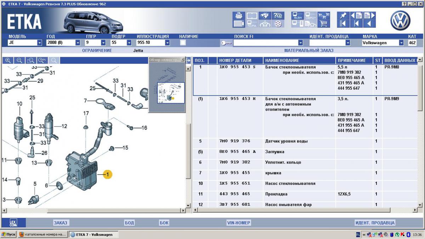Open the ELSA link icon
425x239 pixels.
point(297,16)
